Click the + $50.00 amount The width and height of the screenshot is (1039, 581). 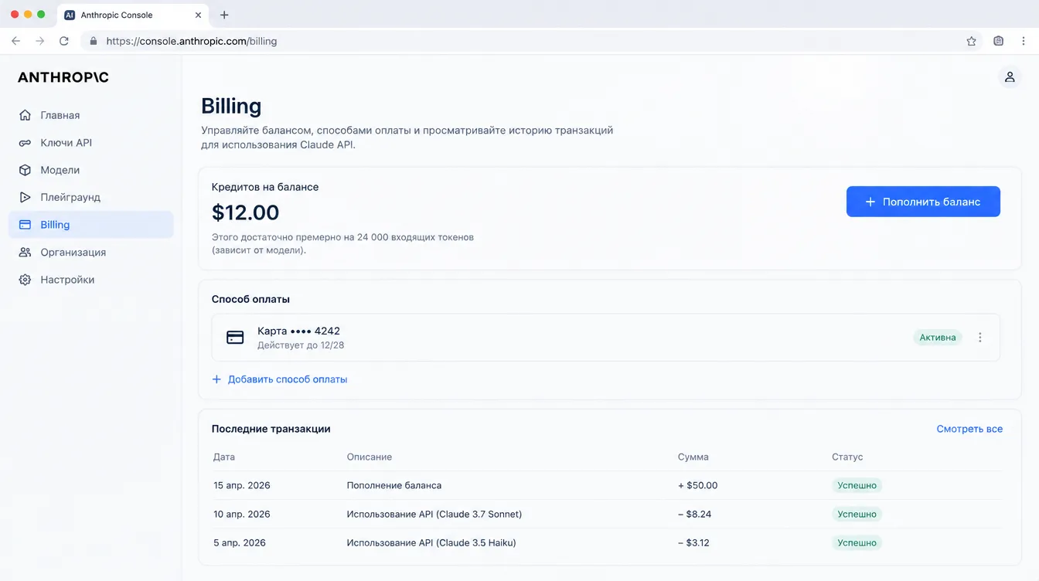[x=697, y=486]
